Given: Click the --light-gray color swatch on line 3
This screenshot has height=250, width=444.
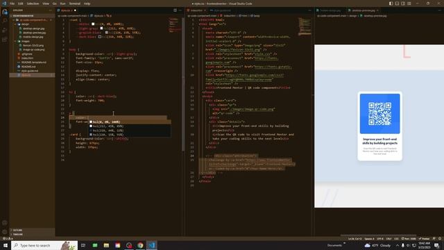Looking at the screenshot, I should click(101, 28).
